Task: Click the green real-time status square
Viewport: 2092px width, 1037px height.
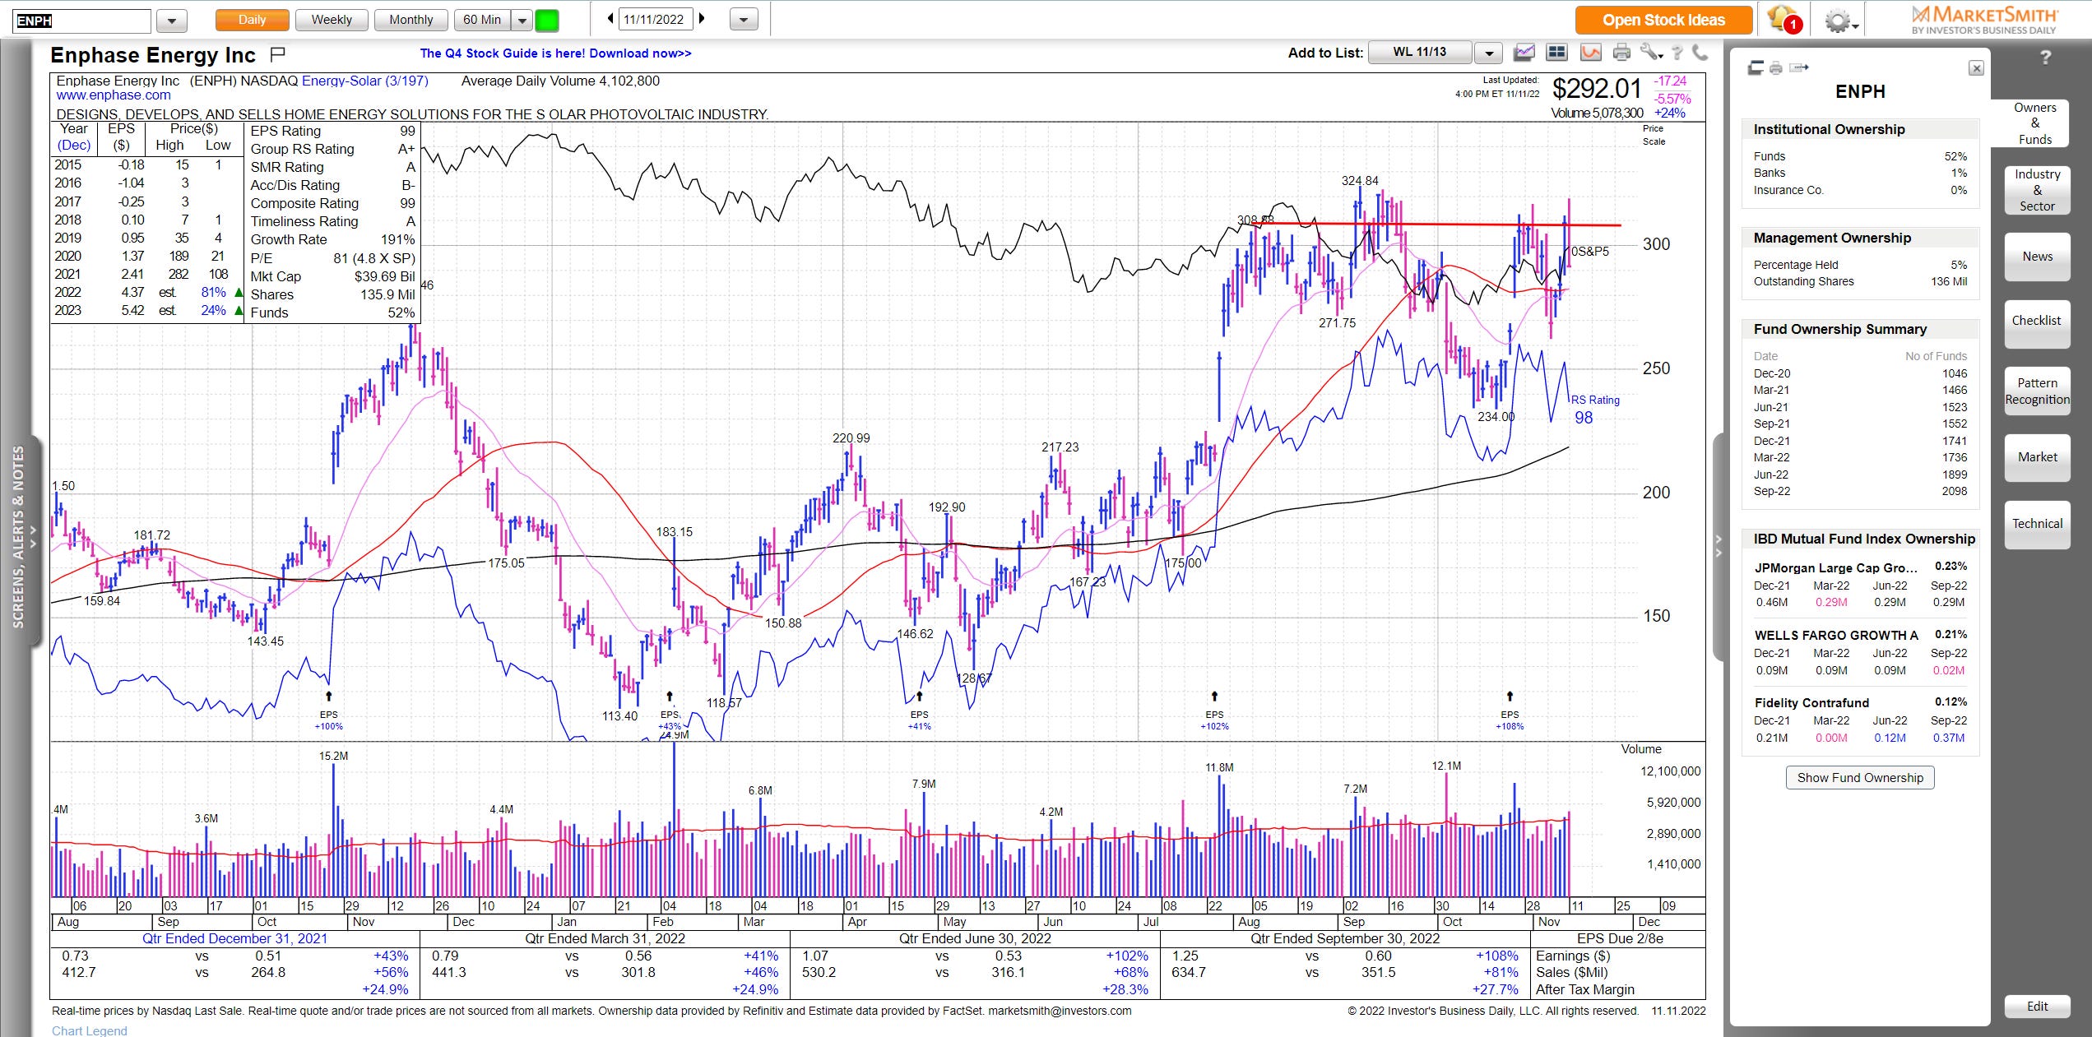Action: click(x=547, y=20)
